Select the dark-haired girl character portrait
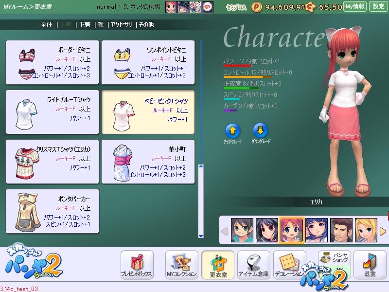This screenshot has height=292, width=389. pyautogui.click(x=267, y=230)
